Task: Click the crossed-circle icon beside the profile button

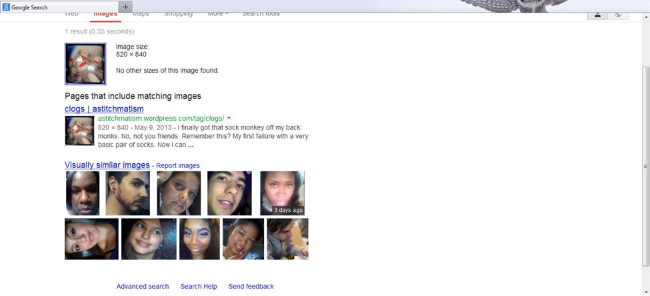Action: (618, 15)
